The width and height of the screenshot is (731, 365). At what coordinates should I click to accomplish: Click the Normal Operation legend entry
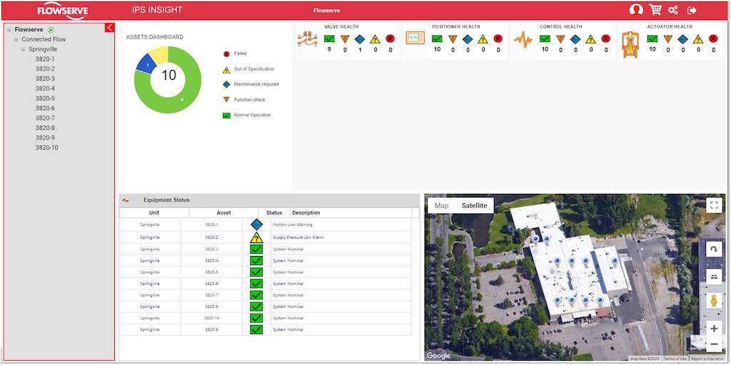click(x=246, y=115)
